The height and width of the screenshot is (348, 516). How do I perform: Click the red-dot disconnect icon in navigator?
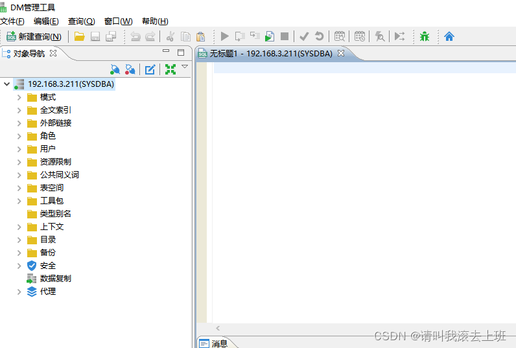coord(130,69)
